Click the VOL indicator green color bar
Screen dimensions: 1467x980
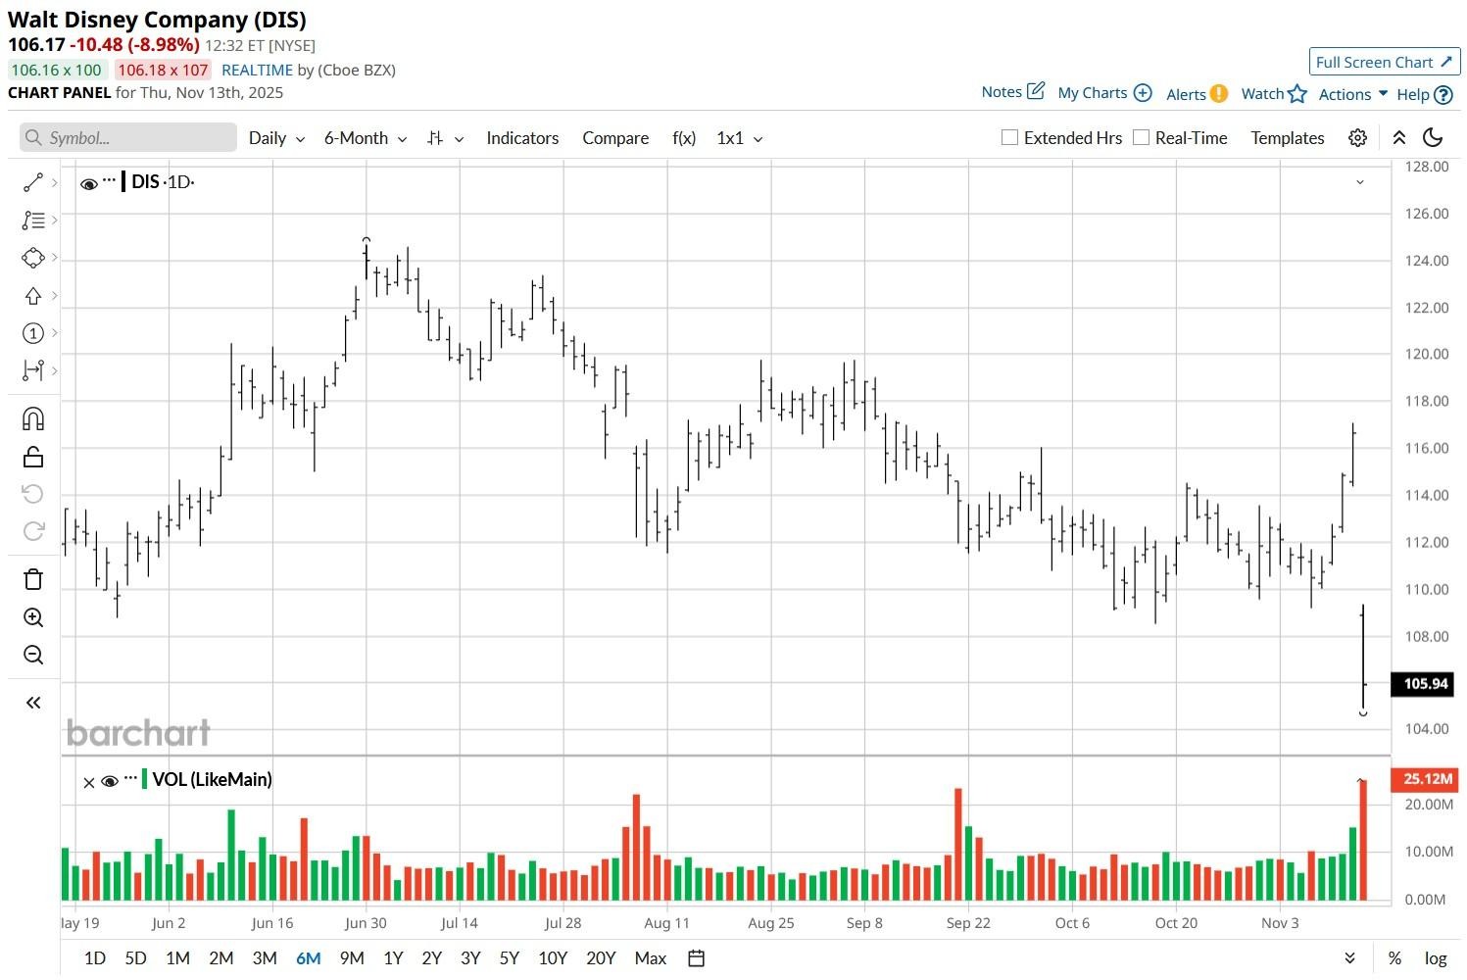pyautogui.click(x=145, y=779)
